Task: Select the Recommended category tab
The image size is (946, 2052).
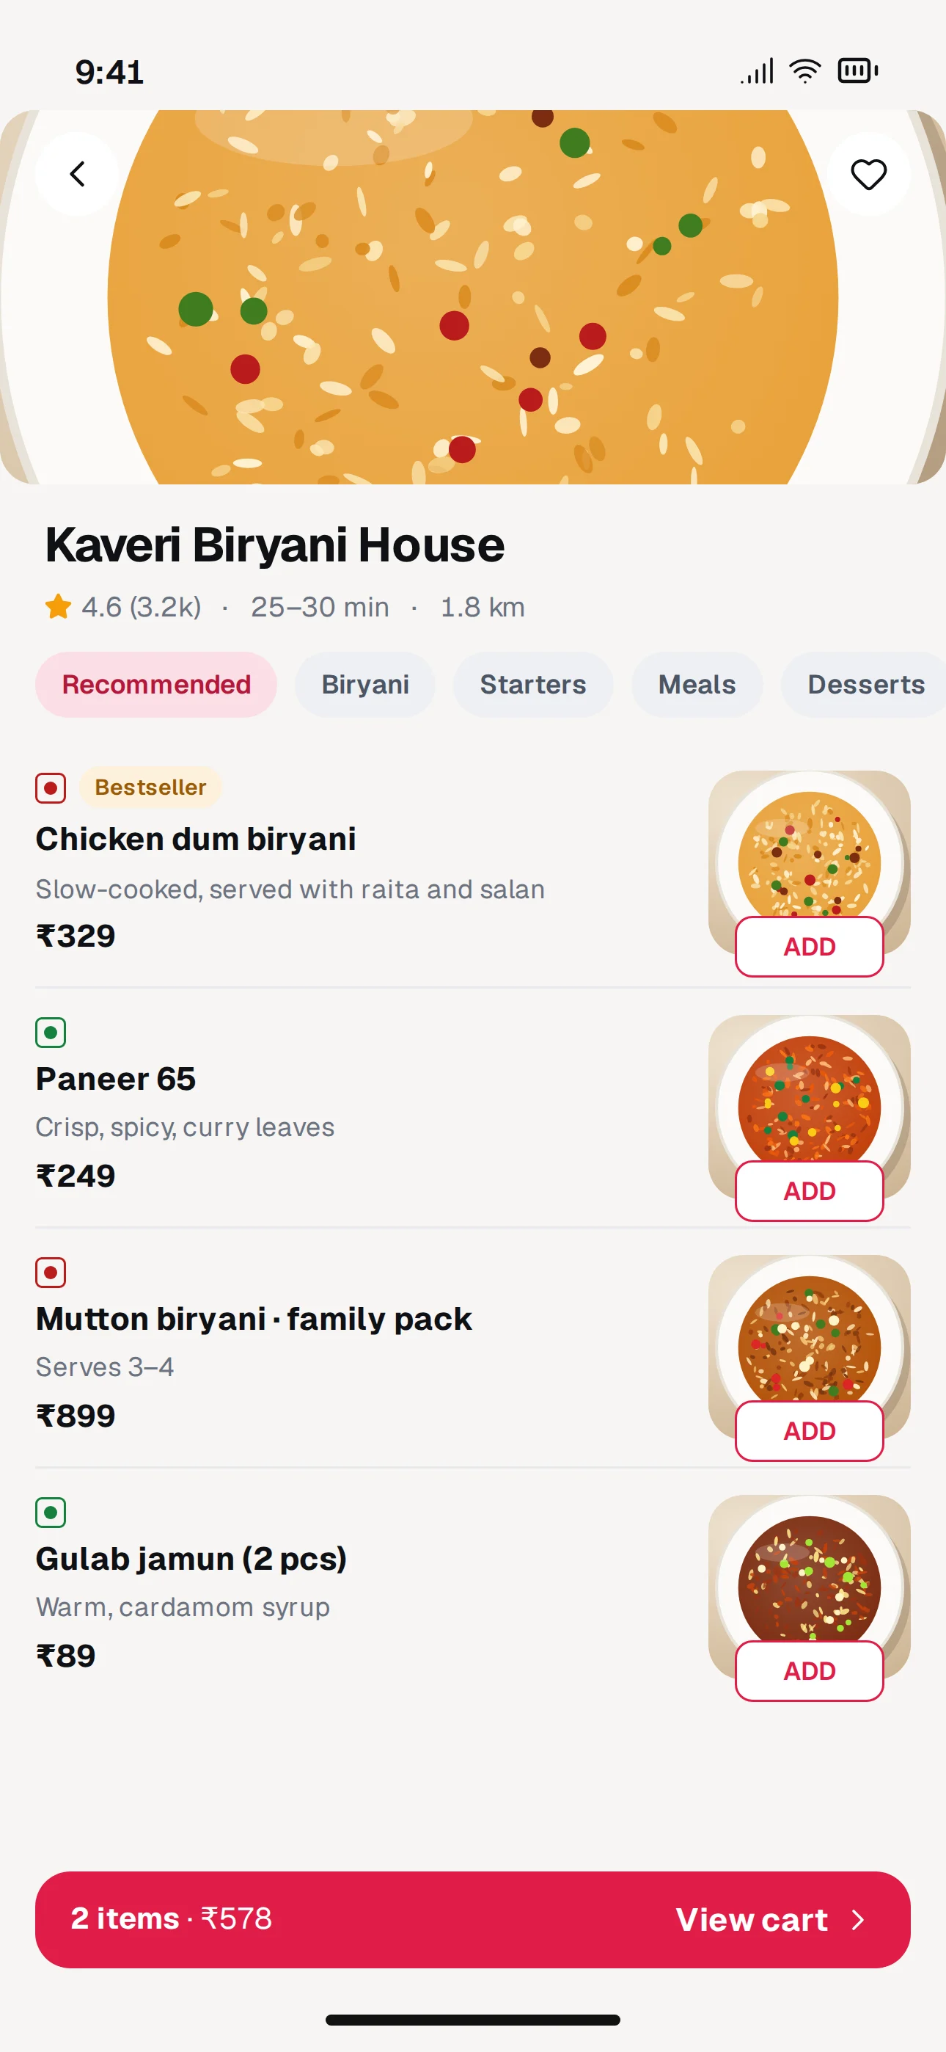Action: click(x=156, y=684)
